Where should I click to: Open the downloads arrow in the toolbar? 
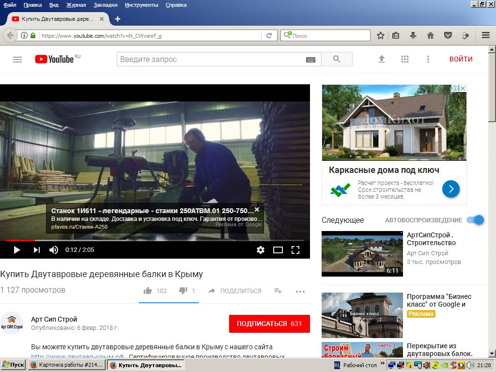point(413,35)
